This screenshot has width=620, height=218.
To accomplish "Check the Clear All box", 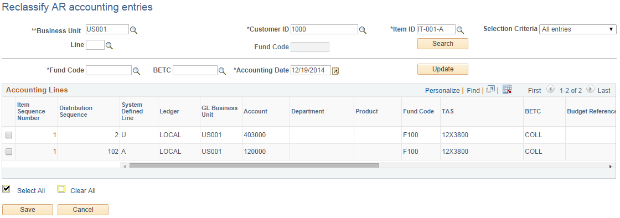I will click(61, 189).
